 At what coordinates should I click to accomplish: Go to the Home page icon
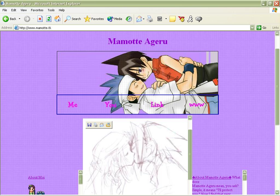(x=57, y=19)
